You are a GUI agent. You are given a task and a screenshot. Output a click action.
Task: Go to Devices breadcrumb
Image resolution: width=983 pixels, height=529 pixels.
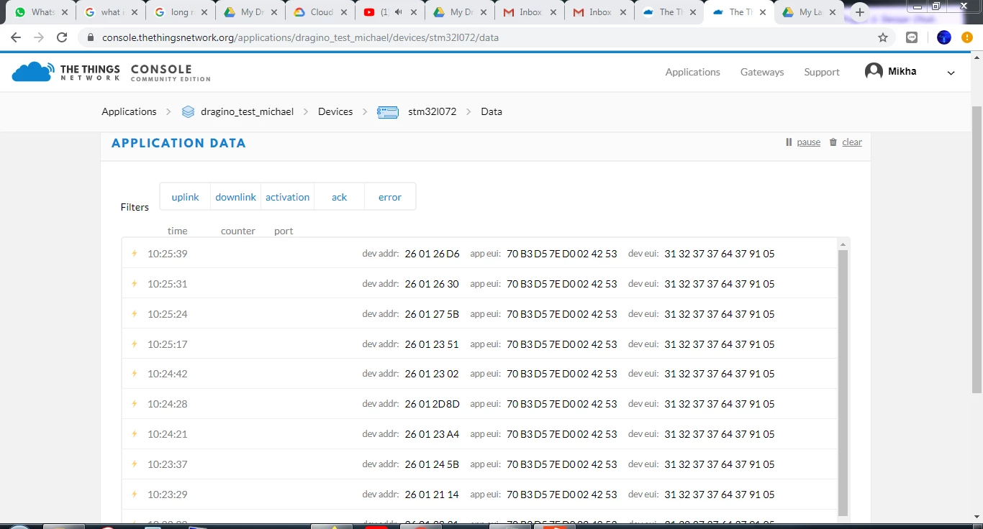click(x=335, y=111)
